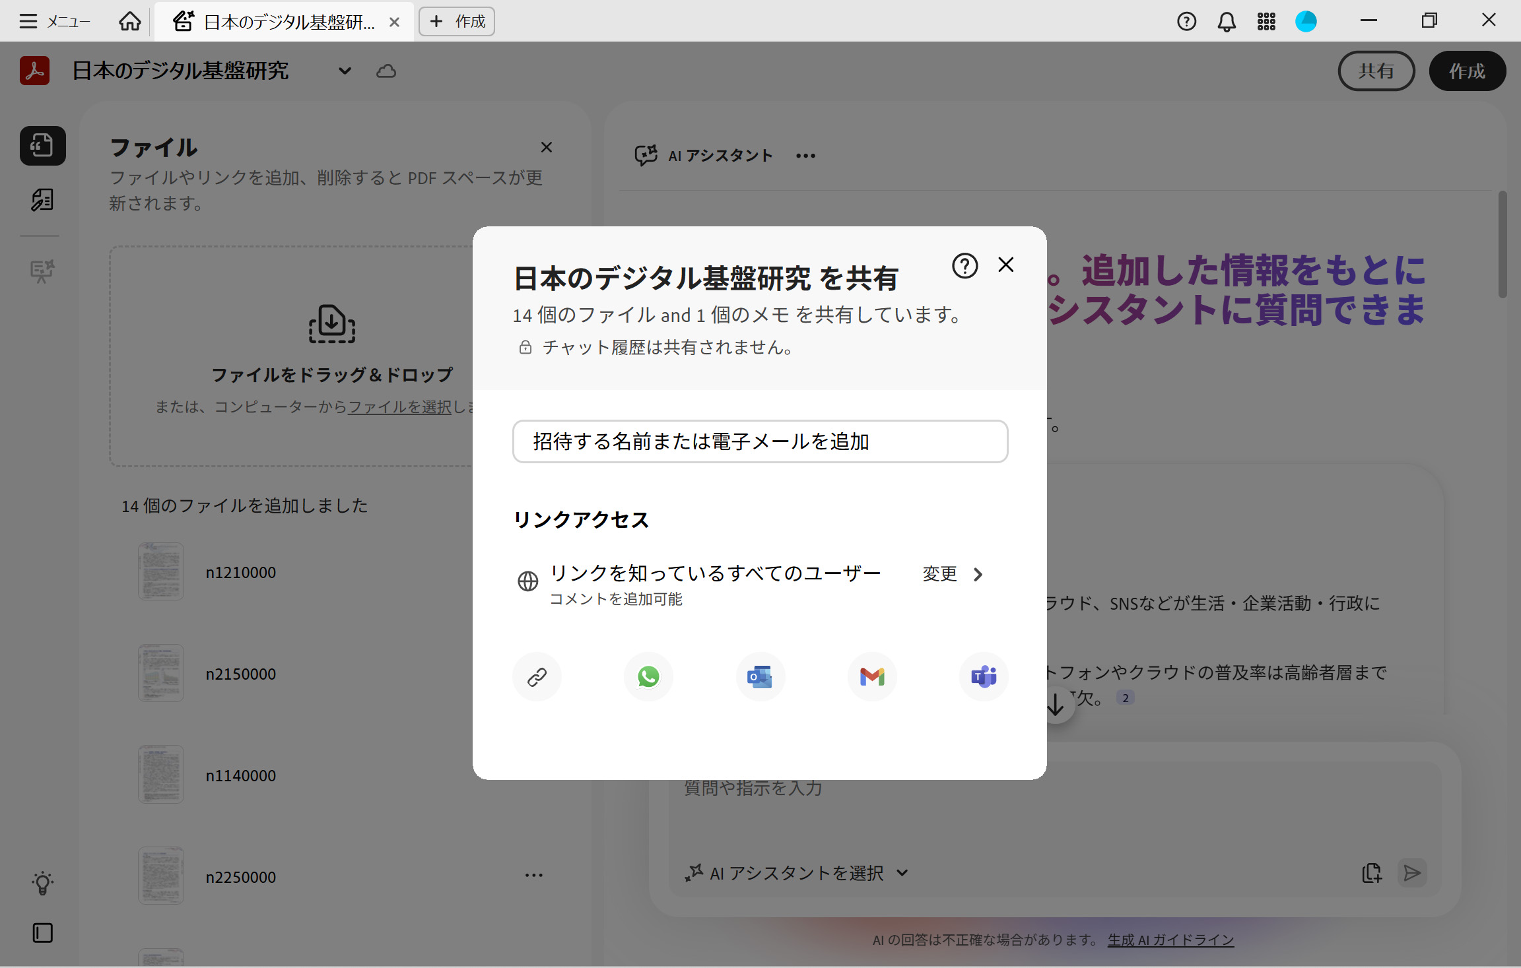Viewport: 1521px width, 968px height.
Task: Share via WhatsApp icon
Action: tap(648, 676)
